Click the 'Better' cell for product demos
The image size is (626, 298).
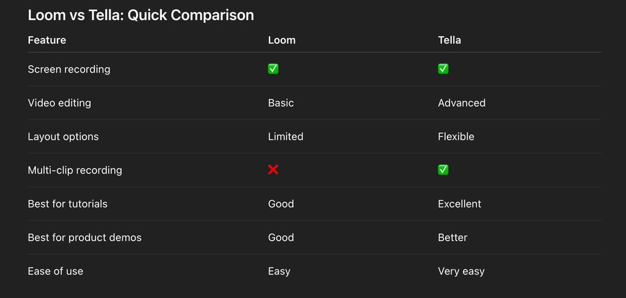tap(452, 237)
